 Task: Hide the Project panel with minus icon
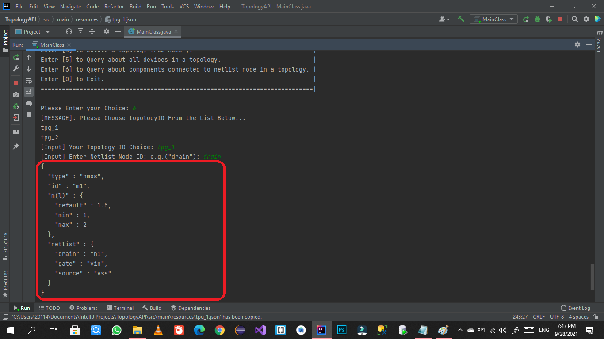point(118,31)
